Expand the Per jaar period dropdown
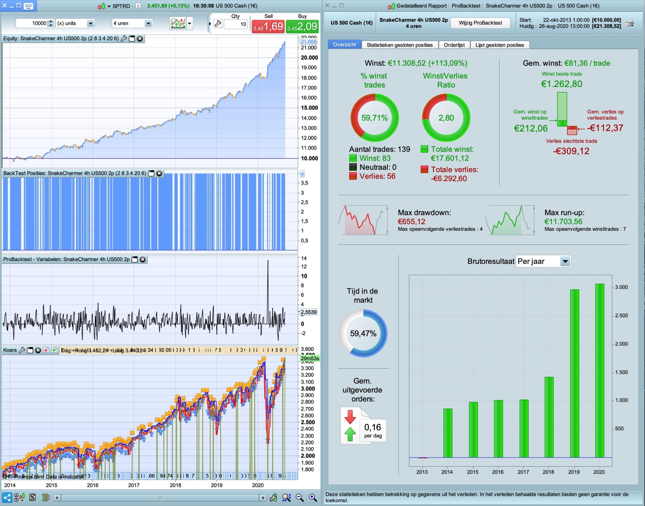 pos(565,261)
